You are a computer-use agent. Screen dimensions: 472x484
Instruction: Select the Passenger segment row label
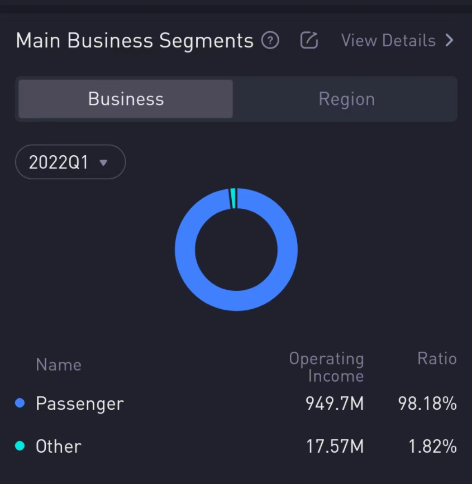[80, 403]
